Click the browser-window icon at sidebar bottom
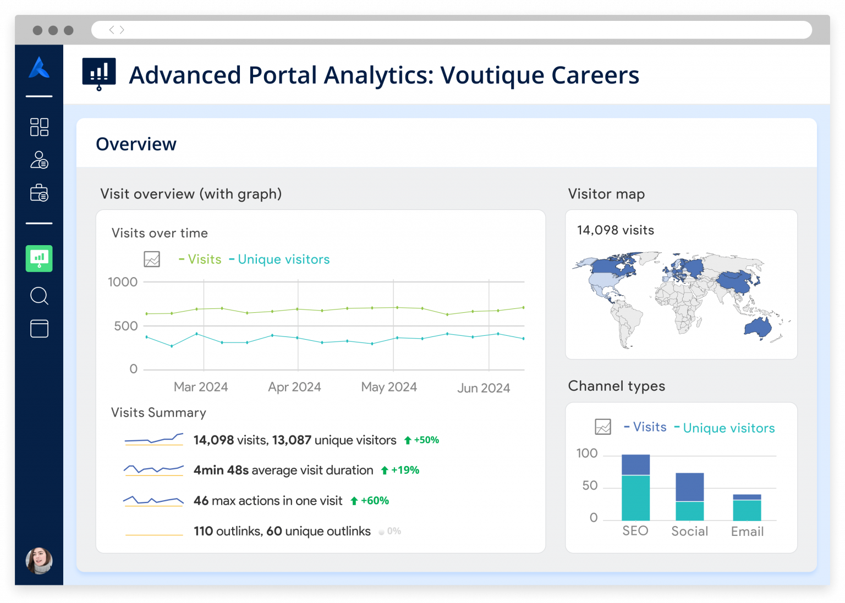 [x=39, y=329]
